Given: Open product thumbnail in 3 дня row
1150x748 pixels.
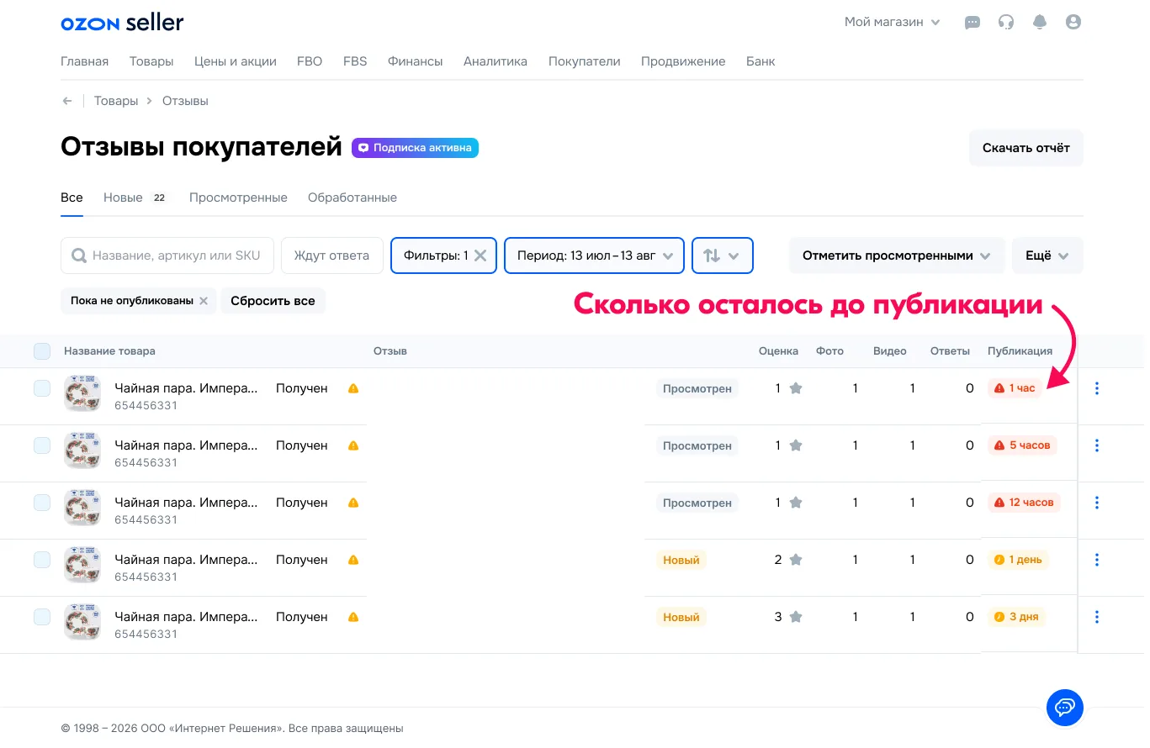Looking at the screenshot, I should pos(82,622).
